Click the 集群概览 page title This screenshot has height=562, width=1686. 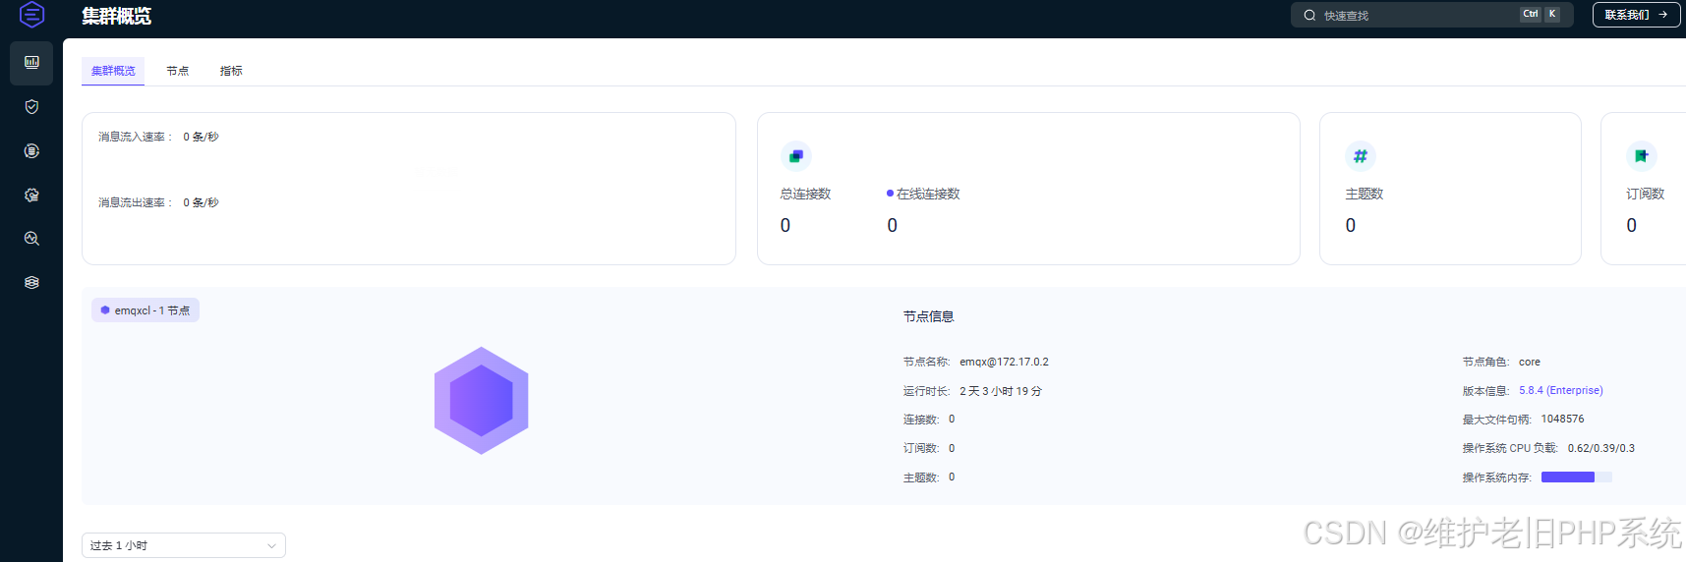coord(116,16)
